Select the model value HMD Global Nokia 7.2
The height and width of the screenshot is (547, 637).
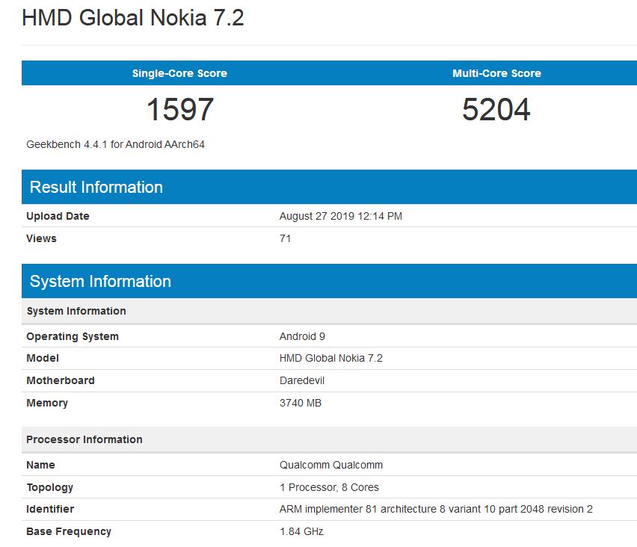331,358
